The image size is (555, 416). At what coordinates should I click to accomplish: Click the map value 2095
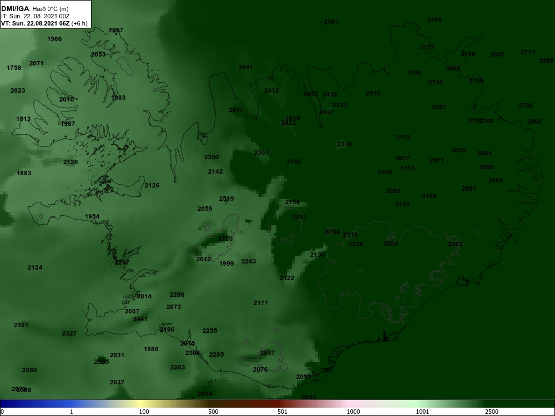(304, 377)
